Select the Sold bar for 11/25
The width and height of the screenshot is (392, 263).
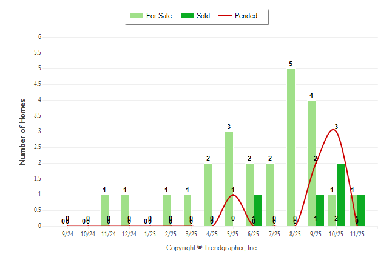pos(361,210)
